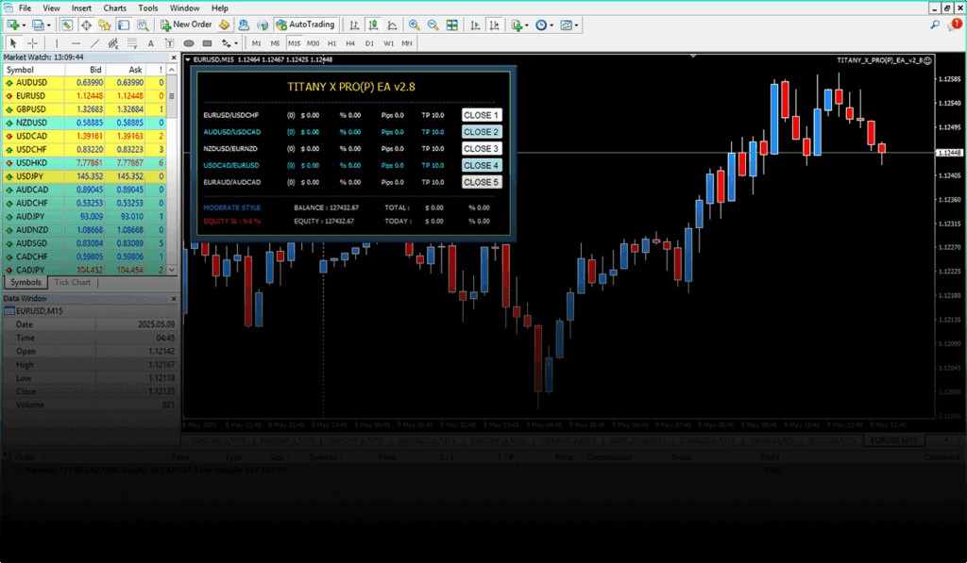Switch timeframe to H4
The height and width of the screenshot is (563, 967).
(350, 43)
